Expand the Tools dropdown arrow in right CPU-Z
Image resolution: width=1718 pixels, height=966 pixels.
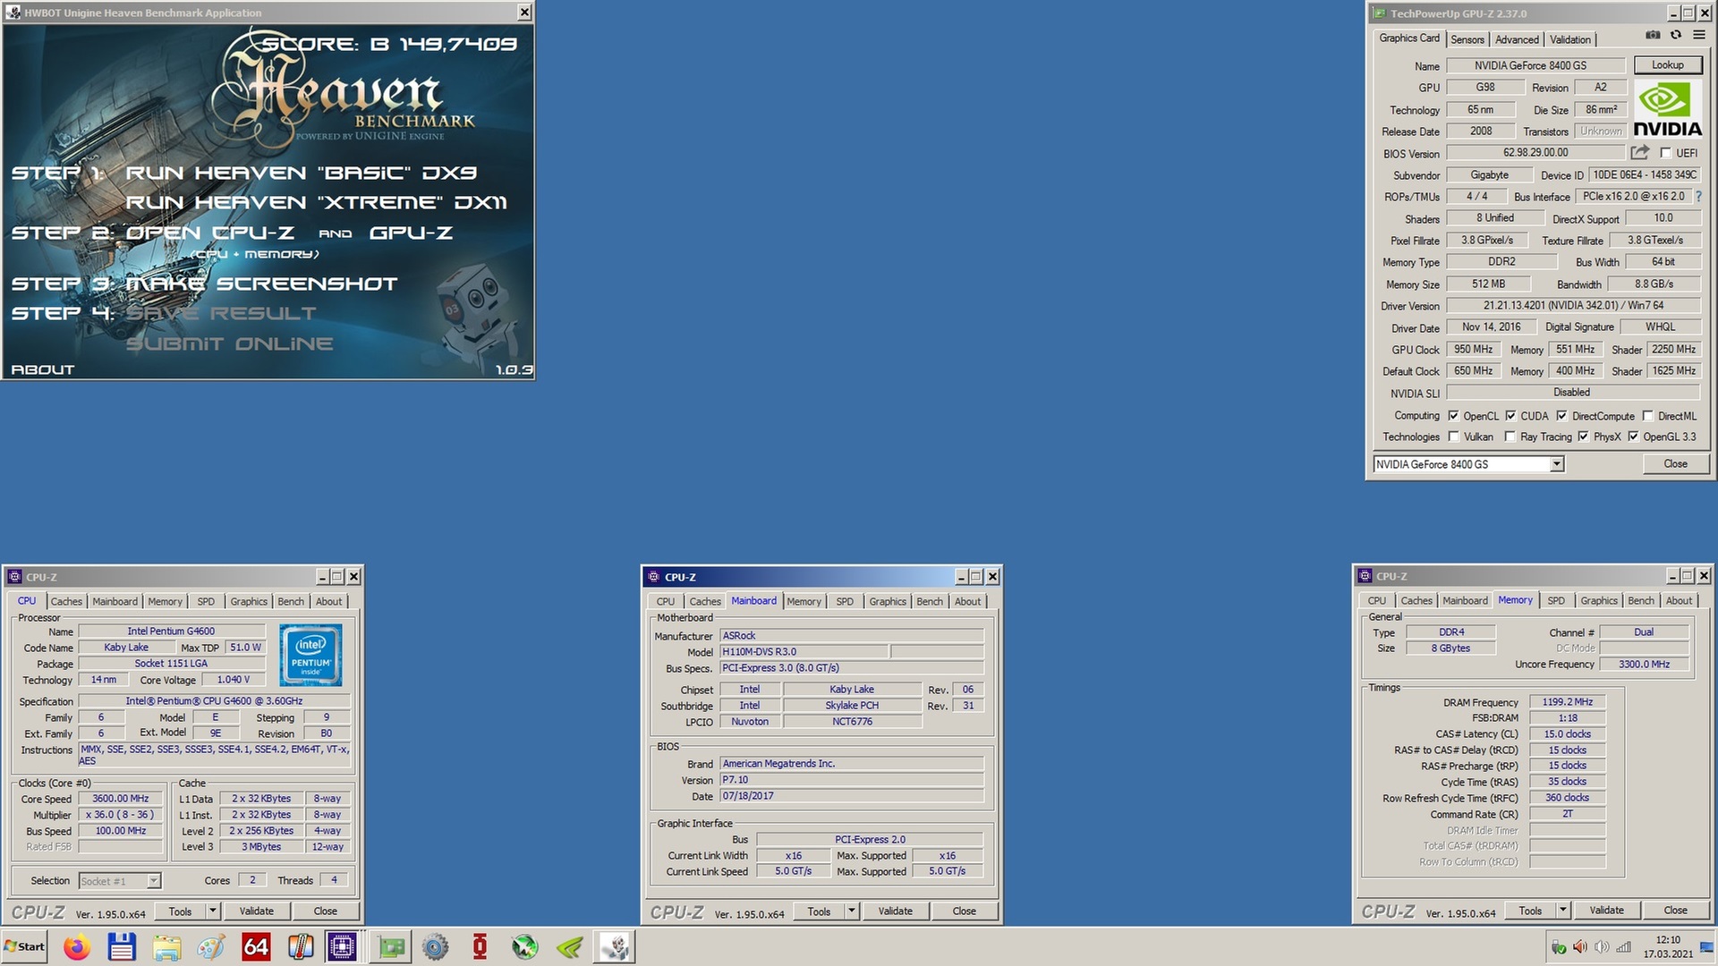click(1563, 911)
